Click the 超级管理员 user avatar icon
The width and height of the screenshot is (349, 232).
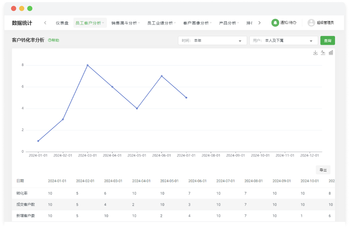click(x=311, y=23)
